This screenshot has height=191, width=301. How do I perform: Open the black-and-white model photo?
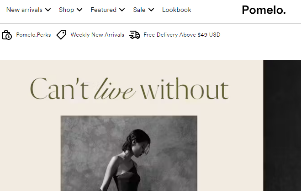pyautogui.click(x=129, y=153)
